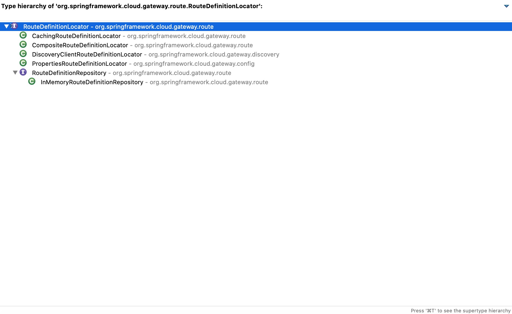Select RouteDefinitionLocator root row

(x=256, y=27)
